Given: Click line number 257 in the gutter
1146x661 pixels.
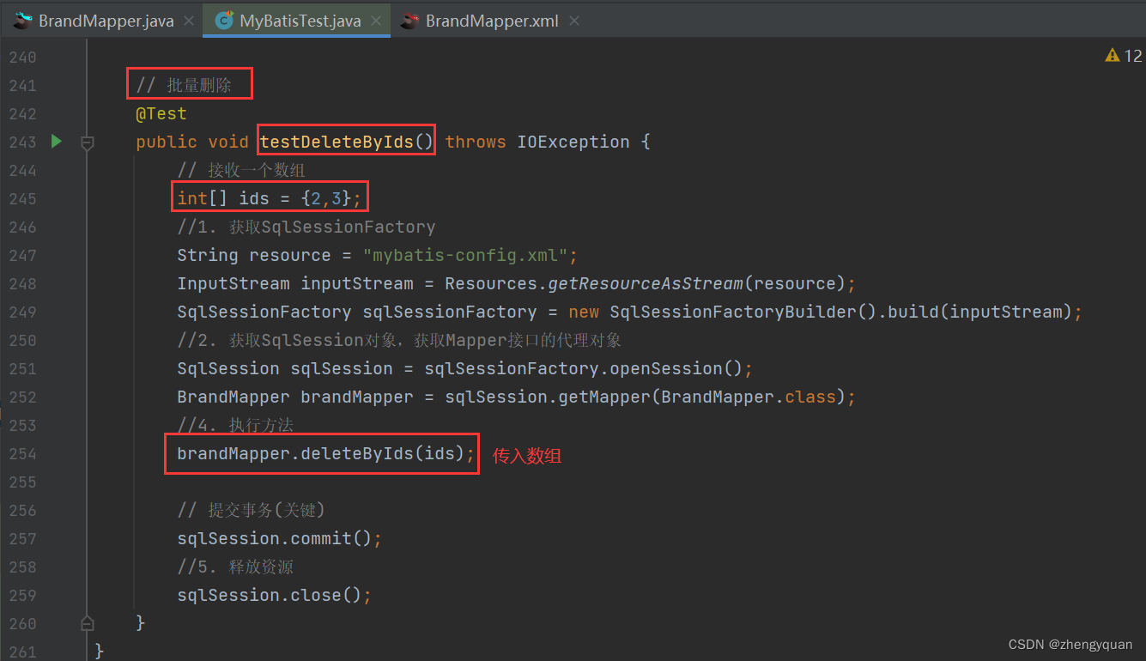Looking at the screenshot, I should point(22,538).
